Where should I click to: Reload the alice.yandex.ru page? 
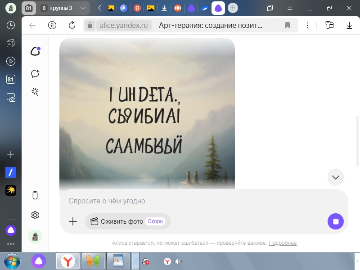(x=72, y=25)
